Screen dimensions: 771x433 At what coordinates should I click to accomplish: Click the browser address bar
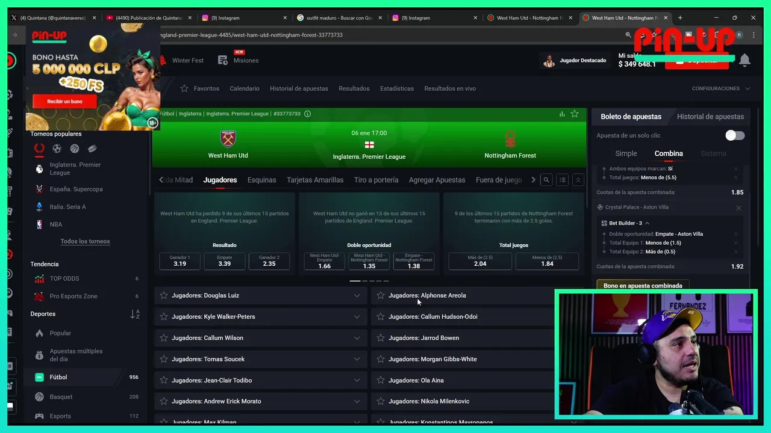[385, 35]
